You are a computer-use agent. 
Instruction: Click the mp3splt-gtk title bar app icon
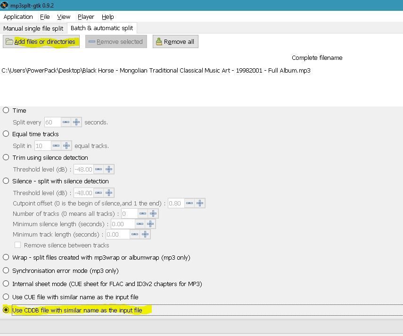(x=4, y=5)
